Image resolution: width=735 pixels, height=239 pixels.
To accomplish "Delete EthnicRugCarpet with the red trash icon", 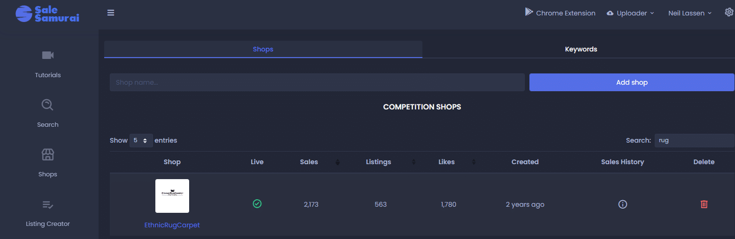I will click(x=704, y=204).
